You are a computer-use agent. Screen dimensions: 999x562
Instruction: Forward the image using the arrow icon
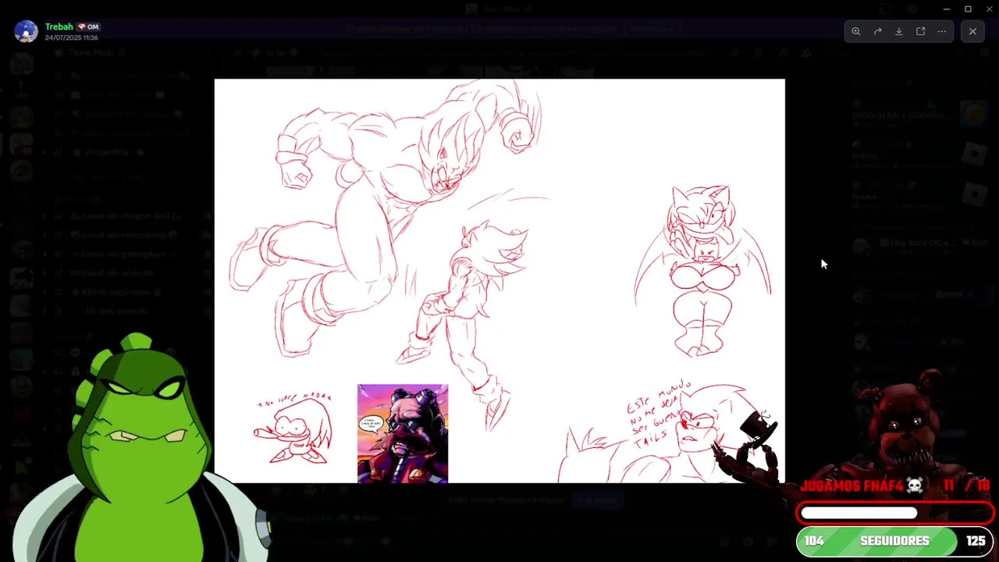pos(877,31)
